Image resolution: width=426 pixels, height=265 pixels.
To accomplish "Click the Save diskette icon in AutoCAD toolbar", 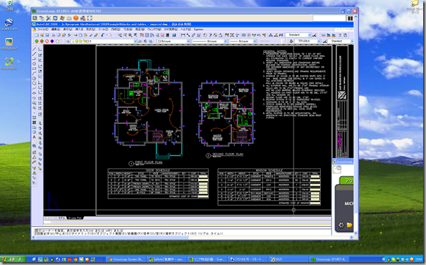I will point(47,35).
